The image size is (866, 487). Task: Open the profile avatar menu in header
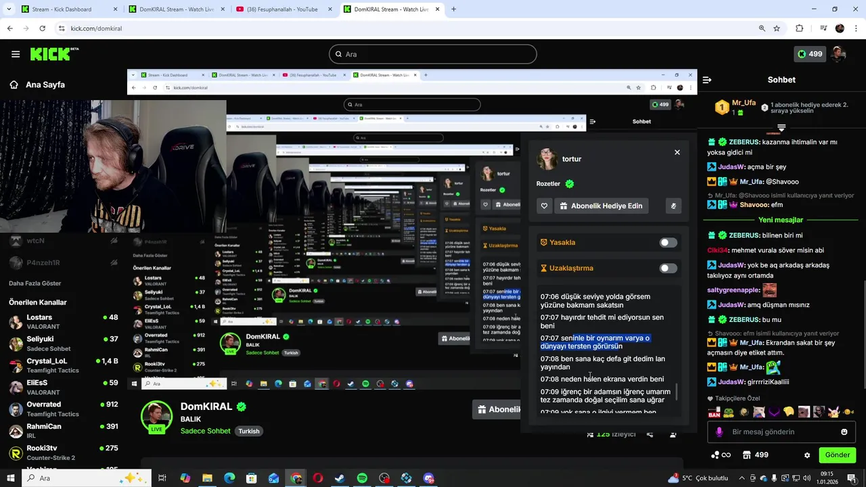coord(839,54)
